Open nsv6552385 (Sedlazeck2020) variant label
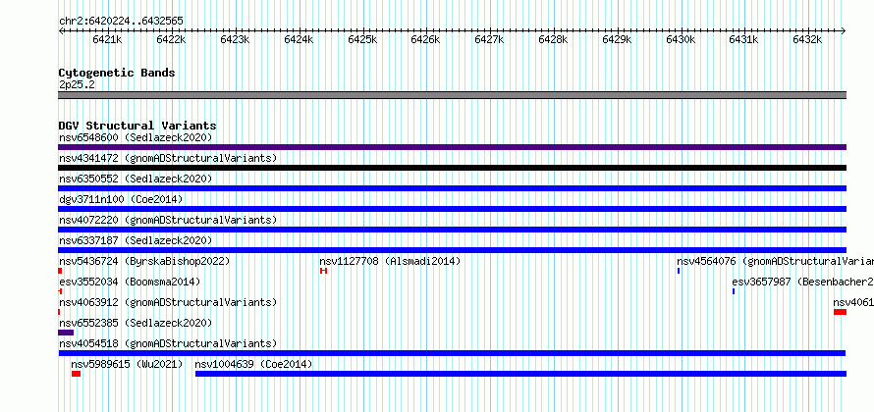The width and height of the screenshot is (874, 412). point(136,323)
